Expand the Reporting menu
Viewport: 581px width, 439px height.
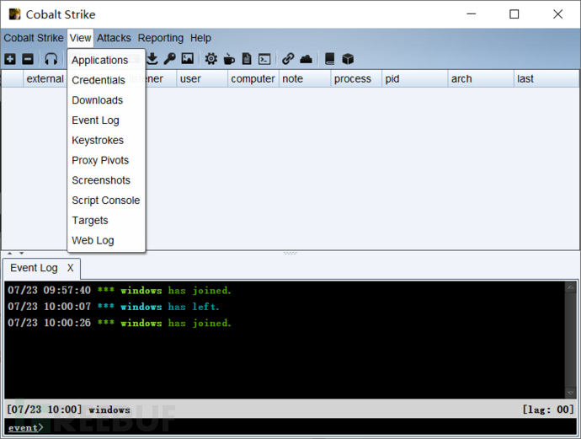[x=160, y=38]
